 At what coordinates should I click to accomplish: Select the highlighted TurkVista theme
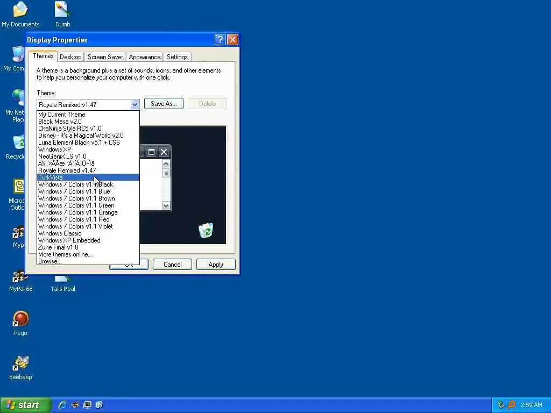[88, 177]
